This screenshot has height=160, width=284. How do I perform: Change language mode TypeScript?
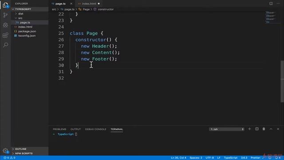pyautogui.click(x=231, y=158)
